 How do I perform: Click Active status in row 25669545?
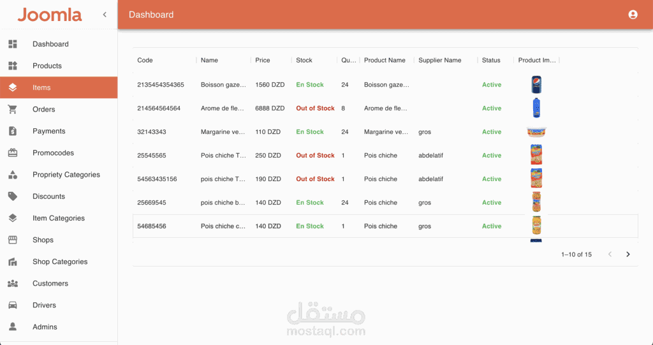[492, 203]
